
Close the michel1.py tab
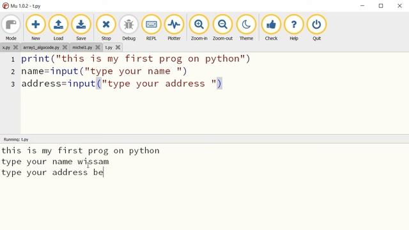[98, 47]
